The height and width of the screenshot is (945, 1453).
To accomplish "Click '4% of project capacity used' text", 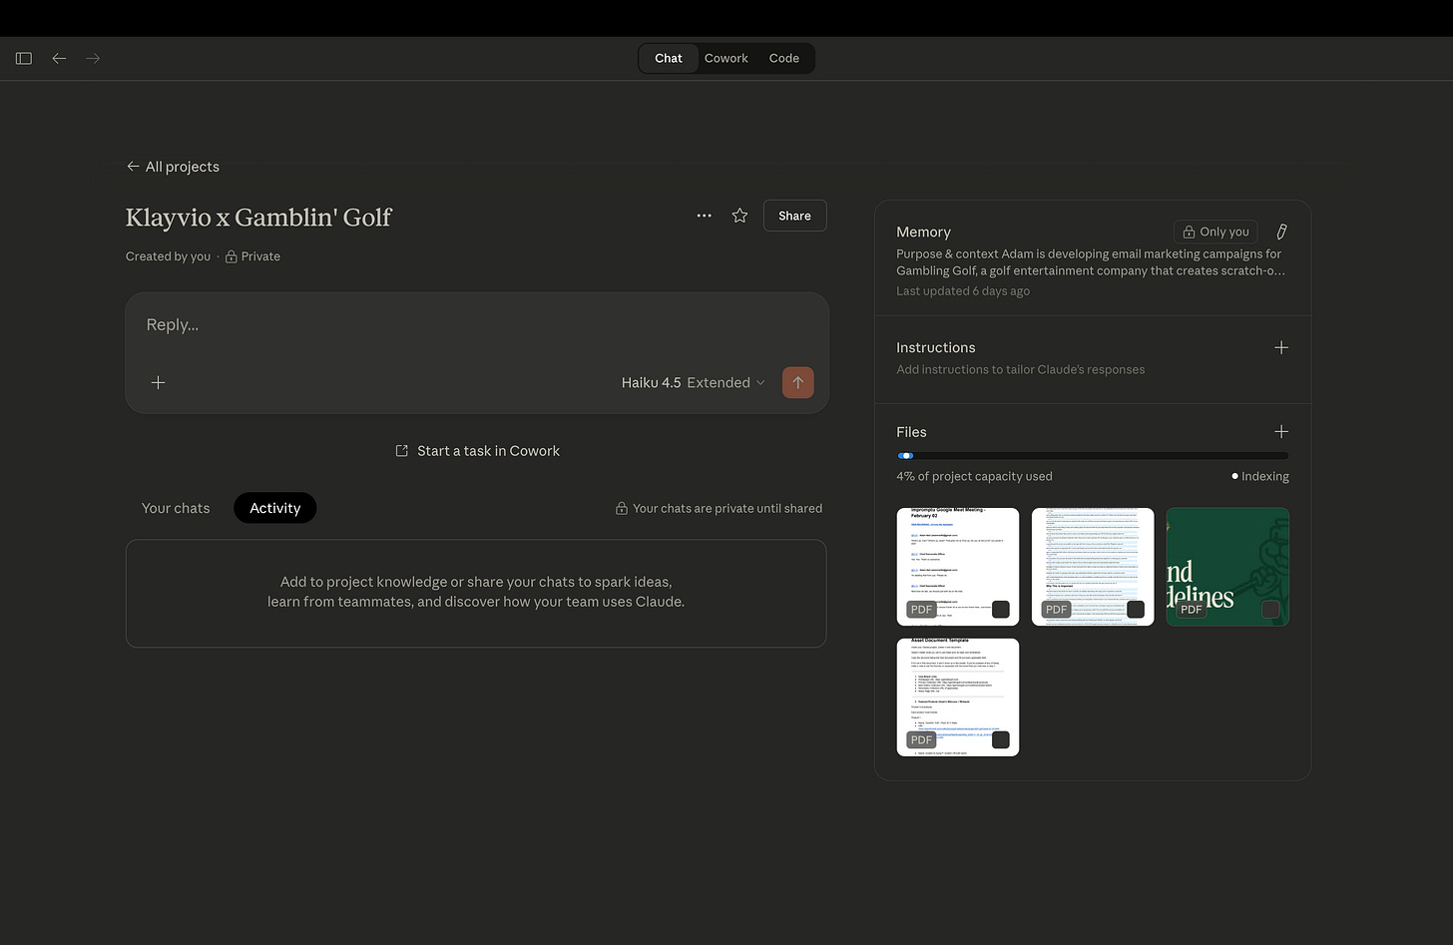I will (x=974, y=476).
